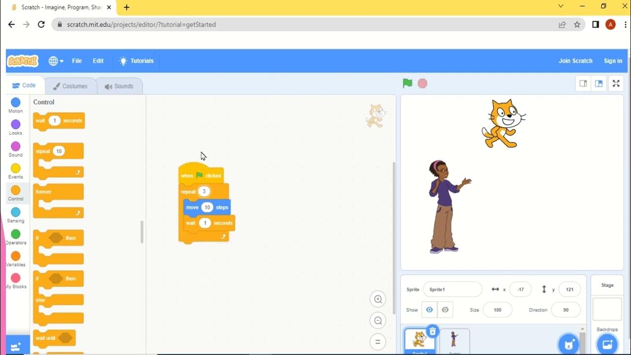Click the if then else block
The width and height of the screenshot is (631, 355).
pos(58,297)
